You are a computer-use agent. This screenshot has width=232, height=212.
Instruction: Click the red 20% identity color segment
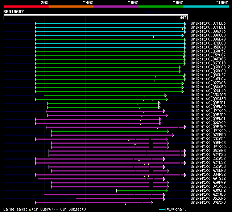click(x=26, y=7)
